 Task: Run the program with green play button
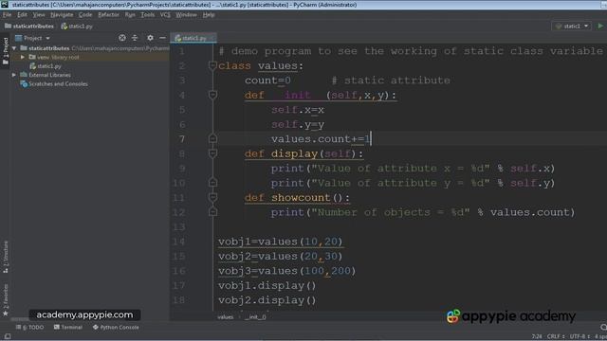600,26
